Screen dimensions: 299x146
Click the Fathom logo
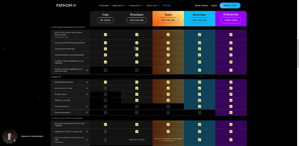pos(66,5)
